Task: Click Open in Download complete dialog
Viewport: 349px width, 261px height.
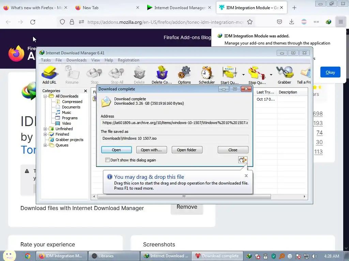Action: [117, 150]
